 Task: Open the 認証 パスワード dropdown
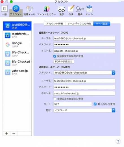click(84, 110)
